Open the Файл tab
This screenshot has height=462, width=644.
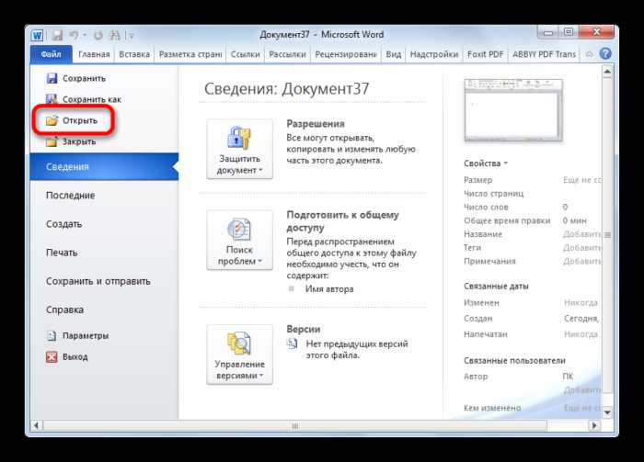point(51,54)
